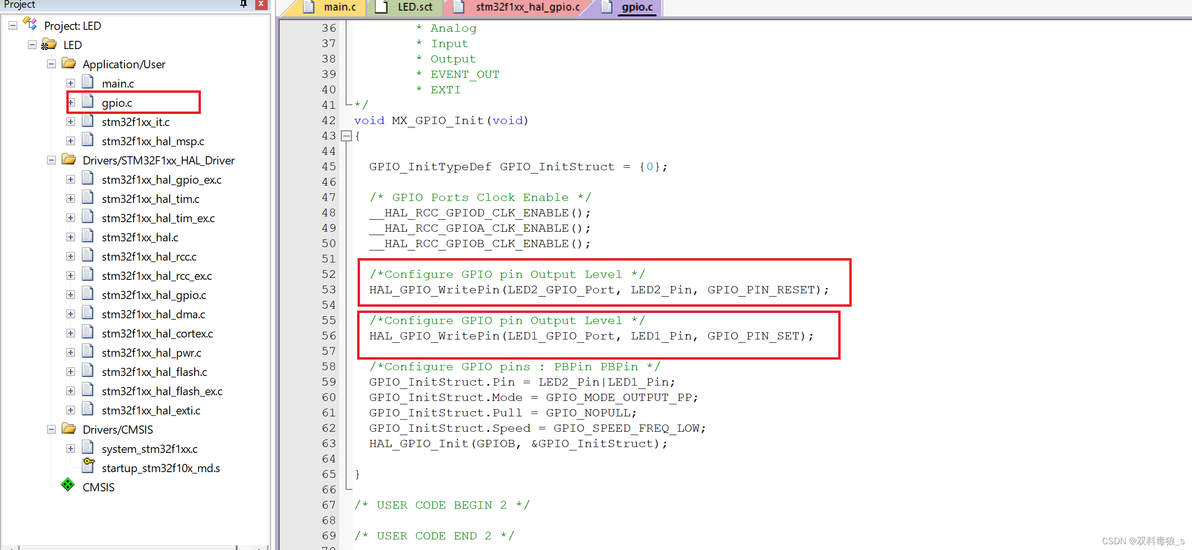
Task: Click line number 53 in the gutter
Action: [x=329, y=289]
